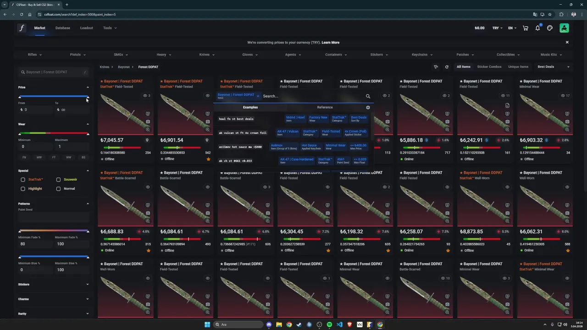Open the Rifles category dropdown

click(34, 55)
